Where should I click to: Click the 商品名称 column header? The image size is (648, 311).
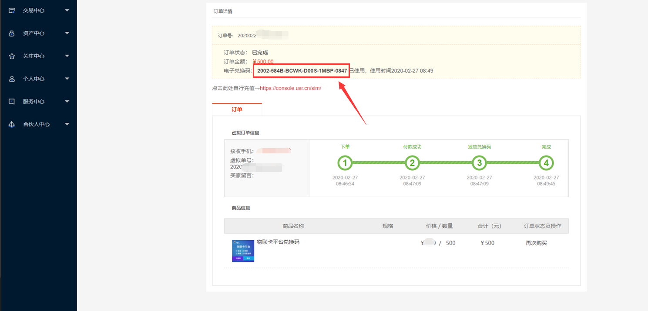(x=293, y=226)
